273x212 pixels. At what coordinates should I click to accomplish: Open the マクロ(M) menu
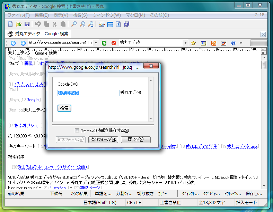coord(135,15)
